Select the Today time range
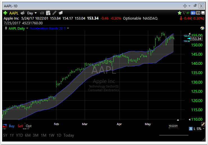The image size is (208, 145). point(69,135)
